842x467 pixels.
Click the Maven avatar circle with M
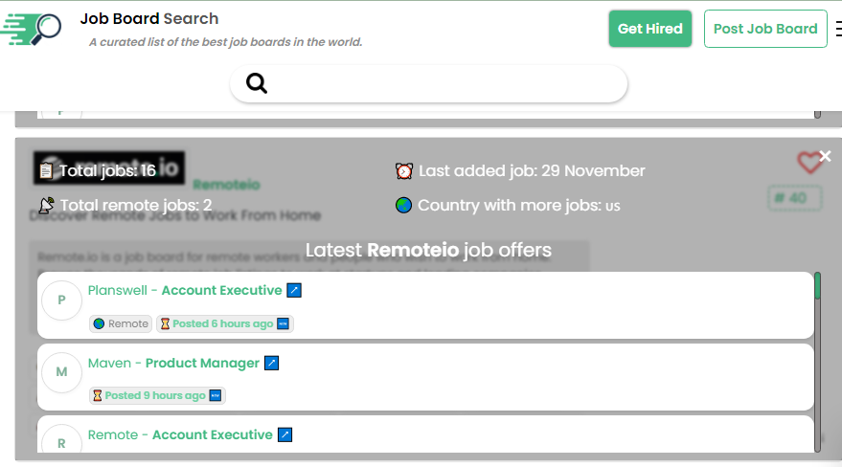[x=62, y=372]
